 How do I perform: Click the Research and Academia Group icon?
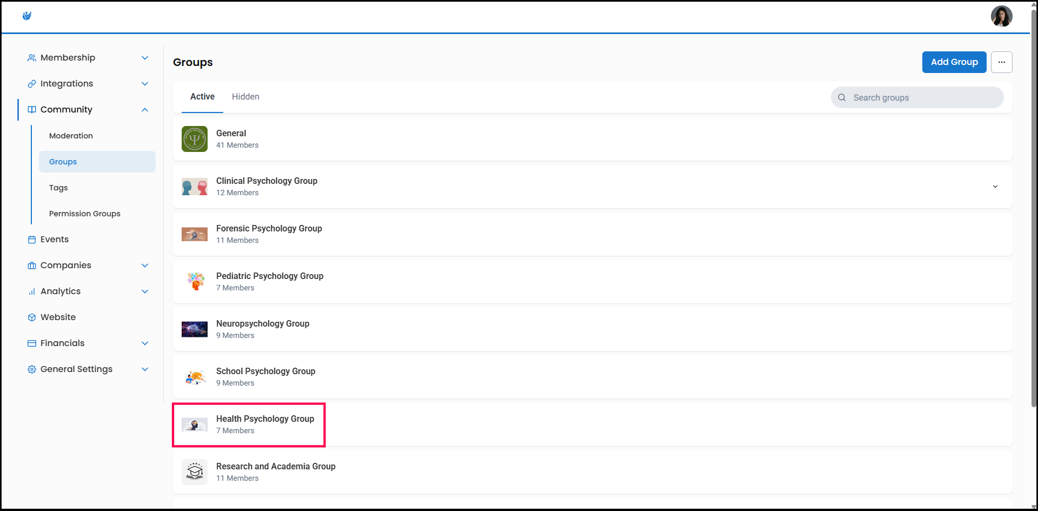(195, 472)
